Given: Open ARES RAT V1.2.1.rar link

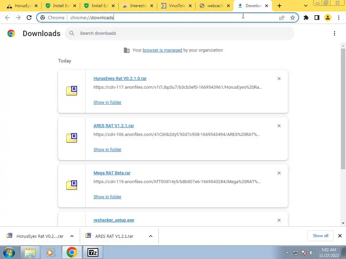Looking at the screenshot, I should (x=114, y=126).
